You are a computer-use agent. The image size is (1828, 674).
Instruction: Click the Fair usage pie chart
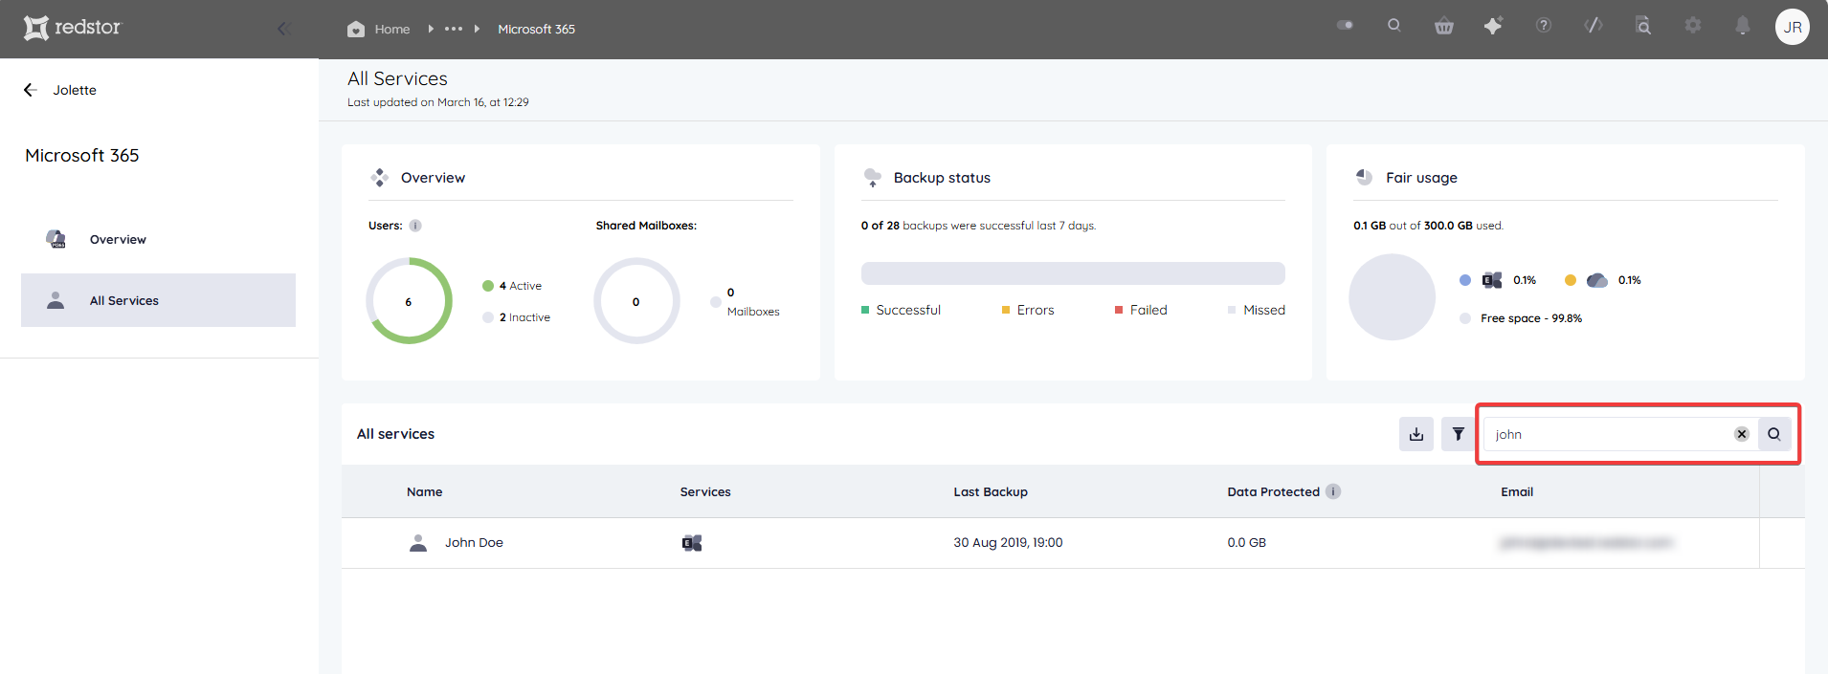point(1393,296)
